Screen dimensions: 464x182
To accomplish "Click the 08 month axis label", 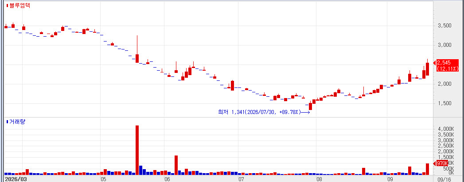I will pos(319,179).
